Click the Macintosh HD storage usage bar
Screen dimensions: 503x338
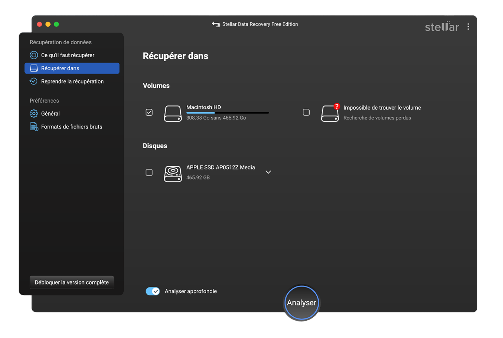228,113
